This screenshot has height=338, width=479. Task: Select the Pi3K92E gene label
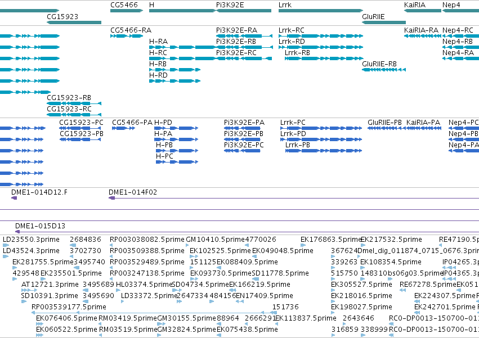click(x=230, y=5)
